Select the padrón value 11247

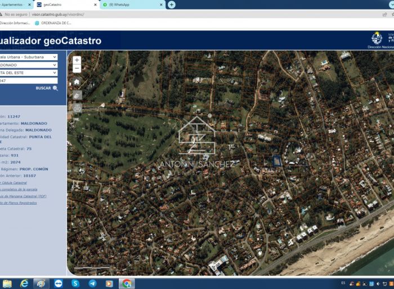14,116
